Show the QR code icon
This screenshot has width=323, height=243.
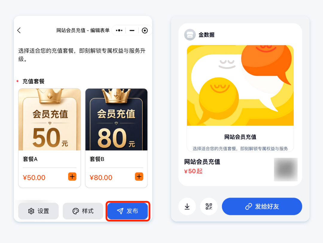[x=209, y=206]
